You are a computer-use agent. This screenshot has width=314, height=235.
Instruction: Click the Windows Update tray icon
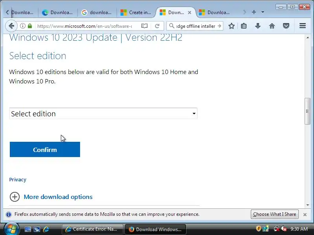pyautogui.click(x=266, y=228)
